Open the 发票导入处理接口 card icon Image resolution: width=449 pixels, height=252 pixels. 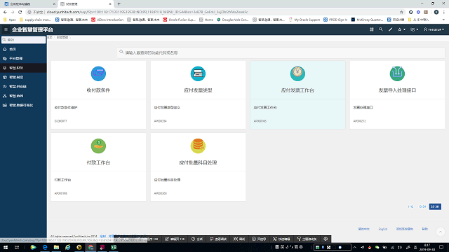pos(397,73)
